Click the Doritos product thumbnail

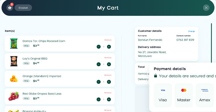[x=14, y=44]
